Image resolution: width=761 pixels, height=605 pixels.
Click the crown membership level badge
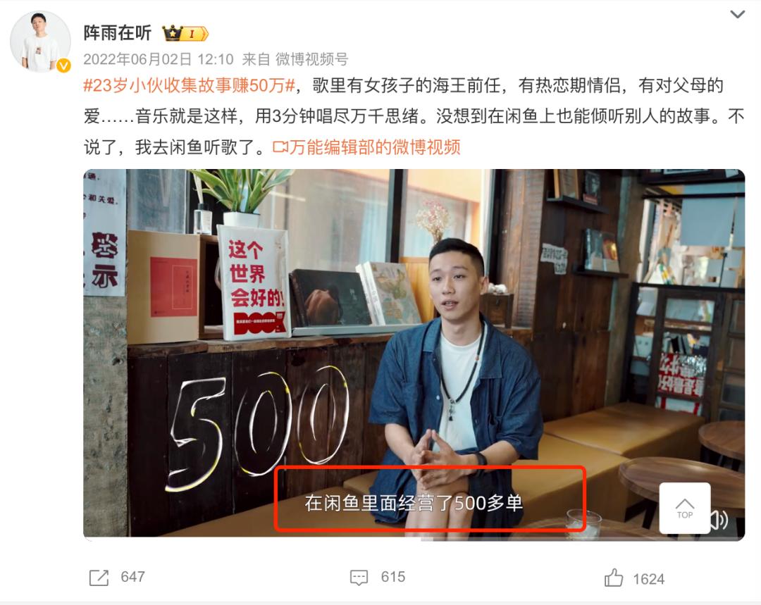pos(185,34)
